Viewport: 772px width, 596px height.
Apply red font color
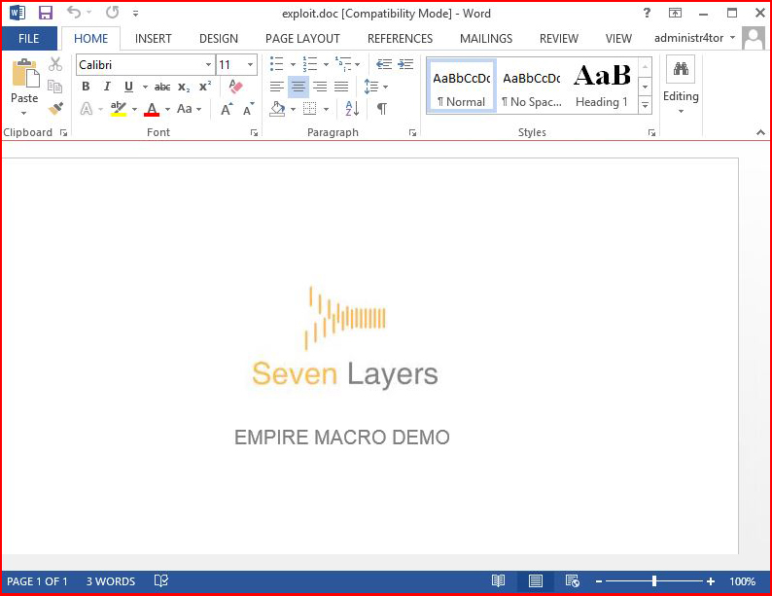(152, 109)
